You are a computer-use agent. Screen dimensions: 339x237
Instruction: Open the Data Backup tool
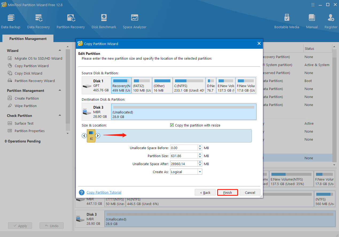[x=11, y=21]
